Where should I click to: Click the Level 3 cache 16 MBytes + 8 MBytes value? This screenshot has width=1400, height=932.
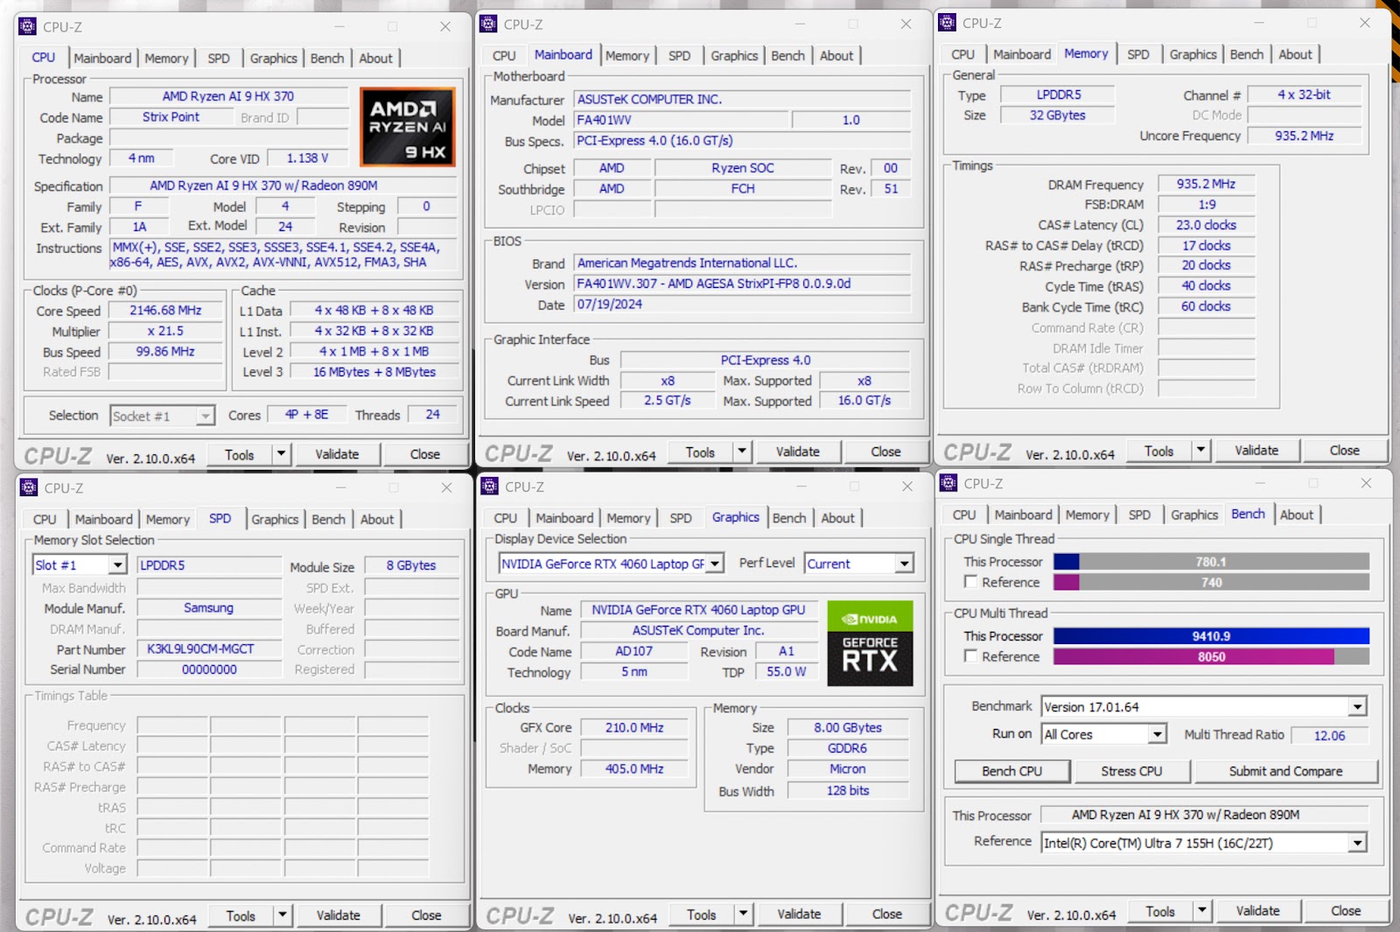tap(374, 372)
